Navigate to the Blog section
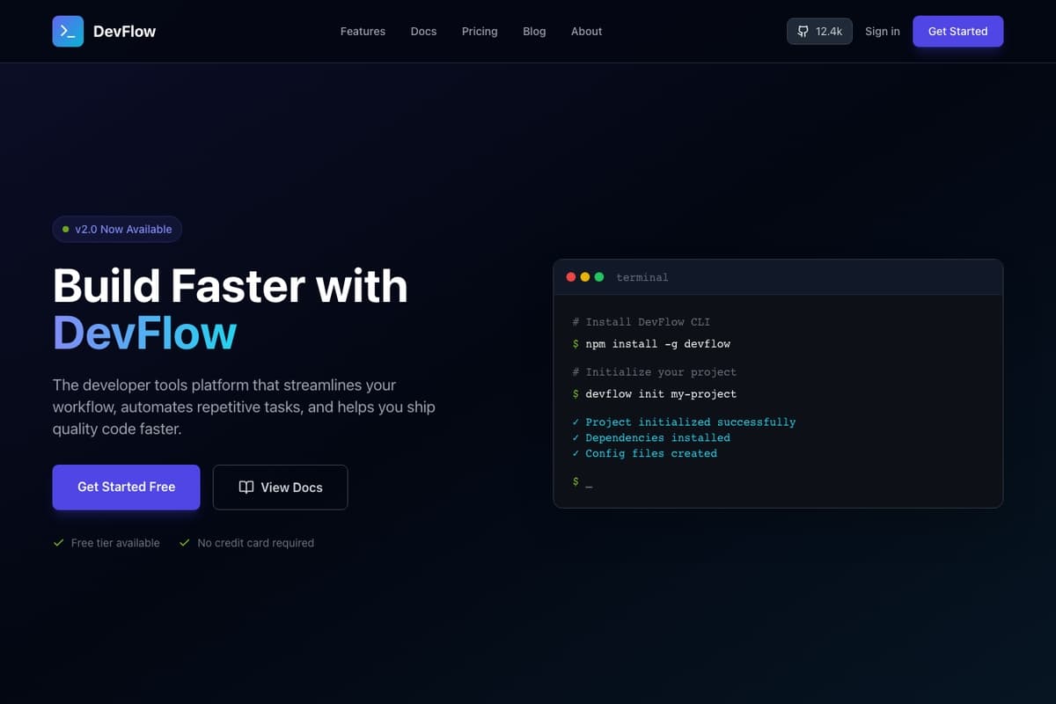The width and height of the screenshot is (1056, 704). [x=533, y=31]
